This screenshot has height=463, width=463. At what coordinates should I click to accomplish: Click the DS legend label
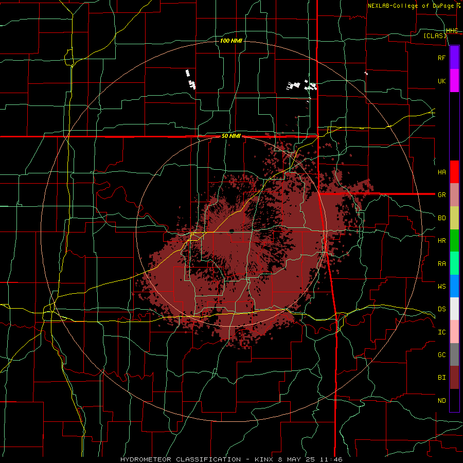pos(442,309)
